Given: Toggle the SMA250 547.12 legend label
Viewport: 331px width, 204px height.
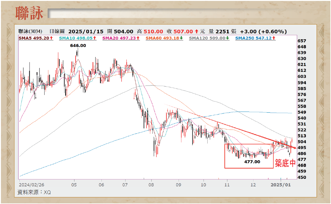Looking at the screenshot, I should click(253, 38).
